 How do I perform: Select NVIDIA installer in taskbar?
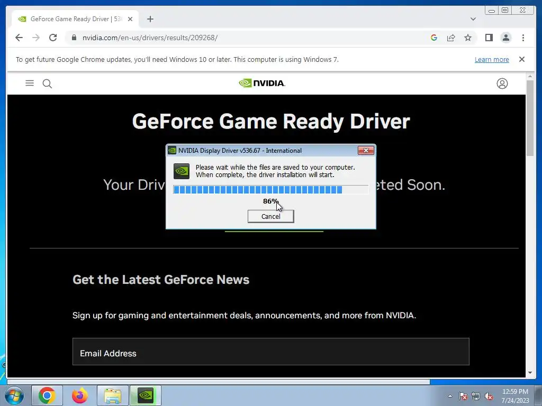(x=146, y=395)
